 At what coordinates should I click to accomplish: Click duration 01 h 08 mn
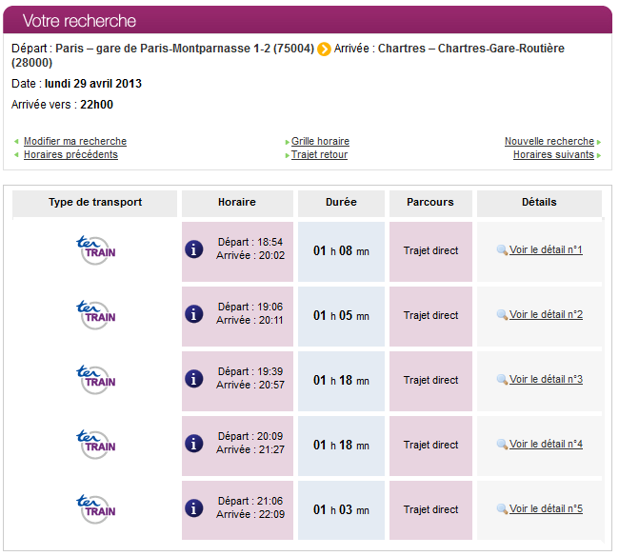pyautogui.click(x=341, y=251)
